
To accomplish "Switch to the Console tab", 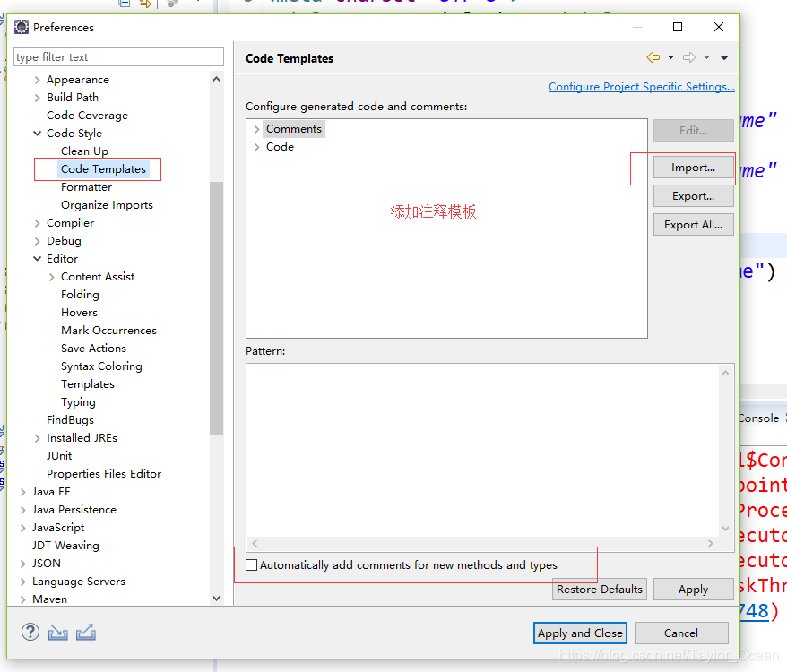I will tap(760, 418).
